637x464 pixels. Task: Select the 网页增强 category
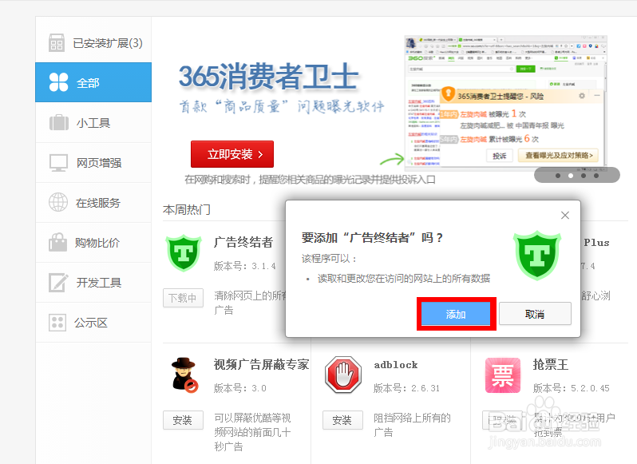pyautogui.click(x=93, y=163)
